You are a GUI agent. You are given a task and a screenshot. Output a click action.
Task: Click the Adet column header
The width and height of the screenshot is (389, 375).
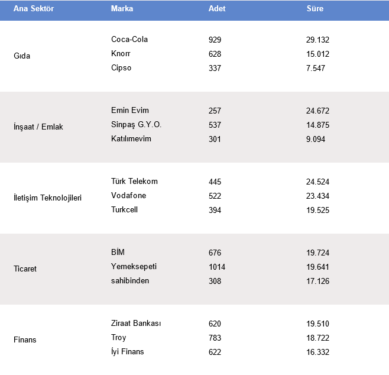217,9
